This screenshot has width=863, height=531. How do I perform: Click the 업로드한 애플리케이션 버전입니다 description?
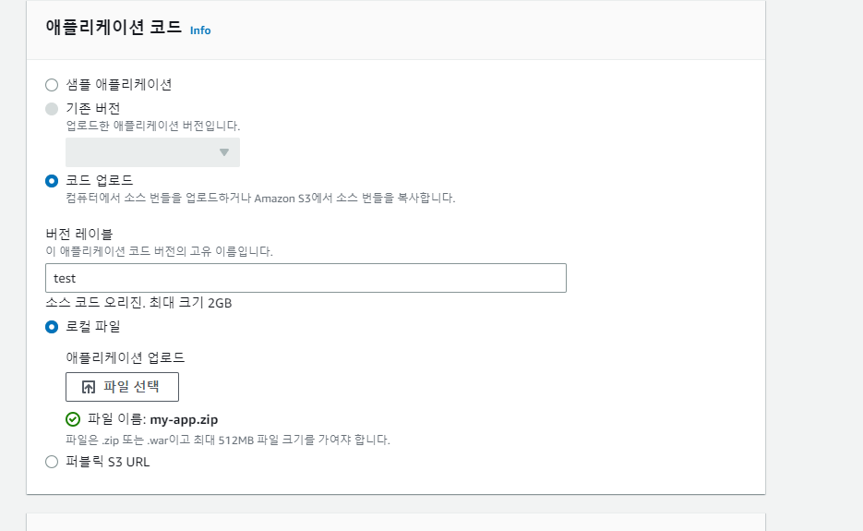153,126
